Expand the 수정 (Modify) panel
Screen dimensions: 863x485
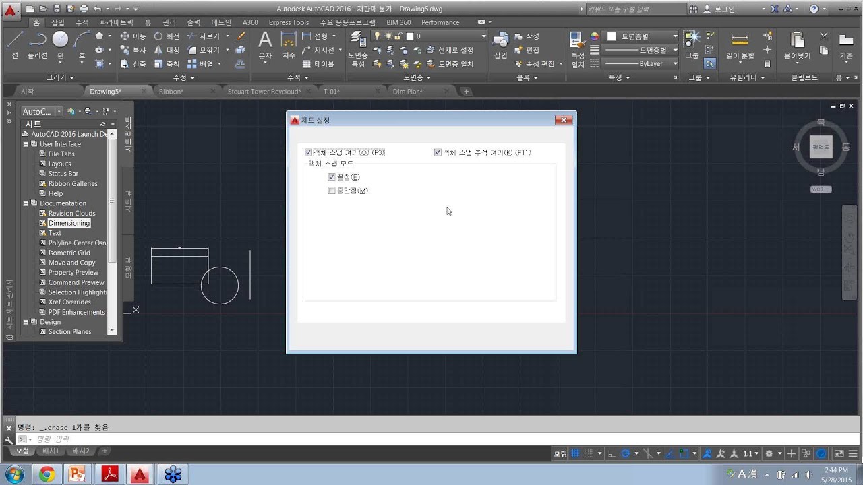[x=183, y=77]
